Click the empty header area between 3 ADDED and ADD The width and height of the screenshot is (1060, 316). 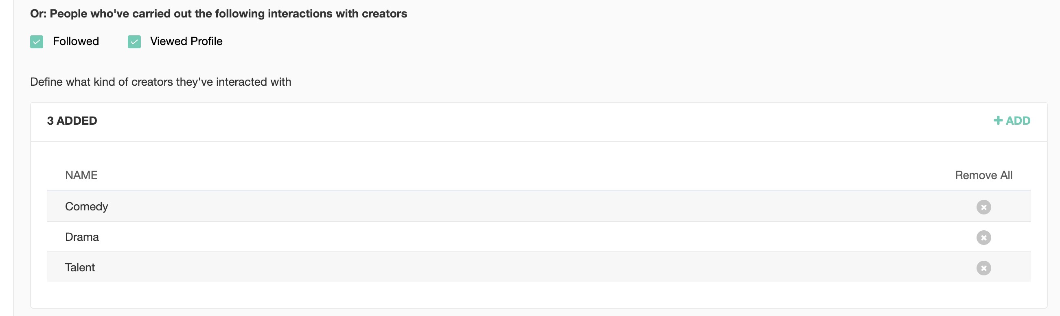click(535, 121)
